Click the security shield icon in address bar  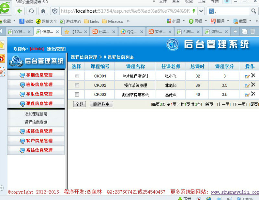55,11
